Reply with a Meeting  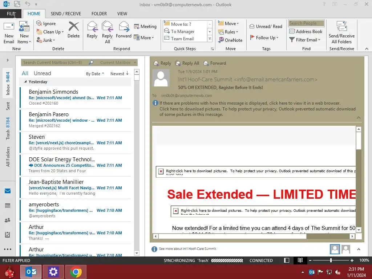tap(145, 26)
